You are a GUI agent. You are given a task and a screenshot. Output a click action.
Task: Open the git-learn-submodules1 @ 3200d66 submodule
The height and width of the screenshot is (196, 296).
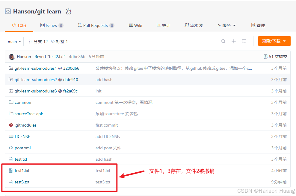click(x=47, y=69)
